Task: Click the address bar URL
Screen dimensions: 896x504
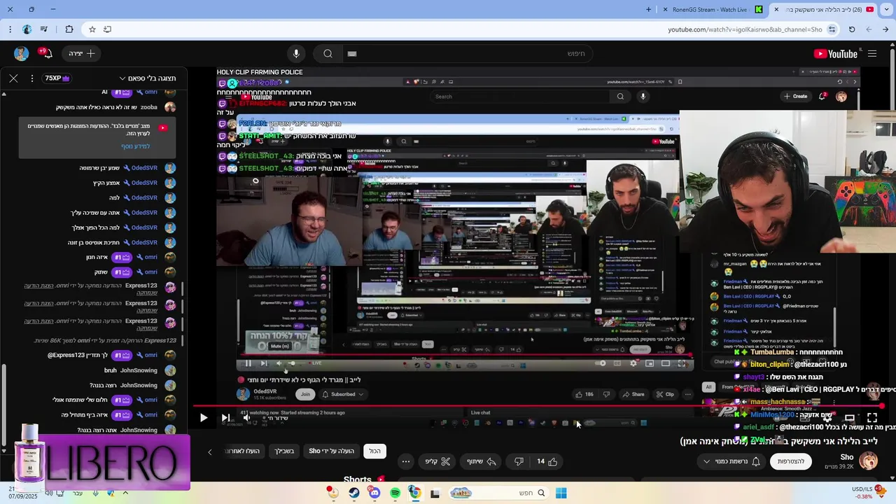Action: point(745,29)
